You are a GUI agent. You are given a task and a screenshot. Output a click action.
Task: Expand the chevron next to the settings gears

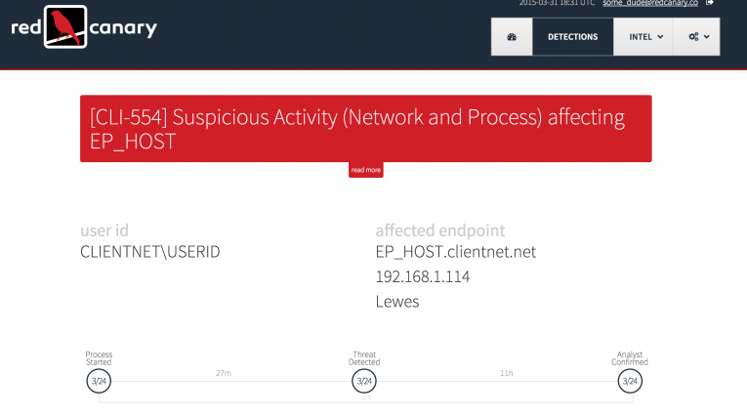pyautogui.click(x=706, y=37)
